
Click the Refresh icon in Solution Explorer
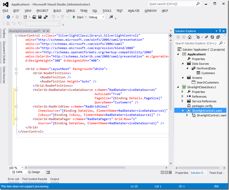[212, 37]
